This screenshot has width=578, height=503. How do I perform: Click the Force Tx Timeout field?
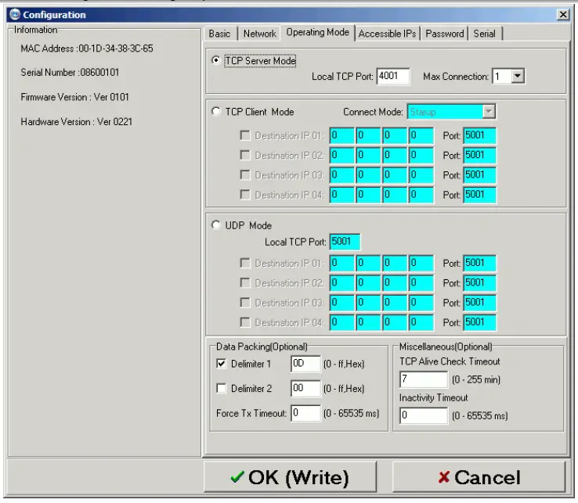pyautogui.click(x=305, y=413)
